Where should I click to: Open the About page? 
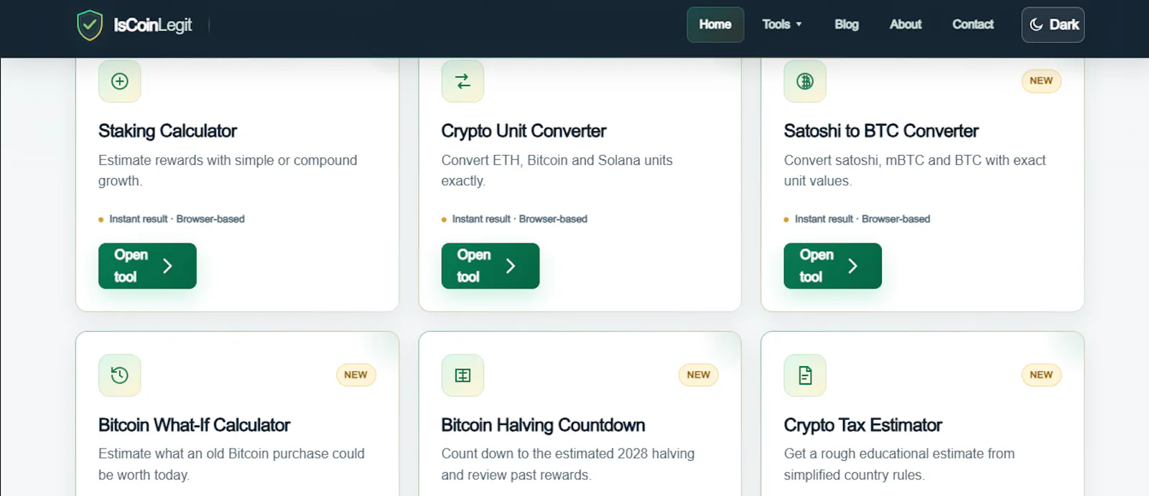coord(906,24)
